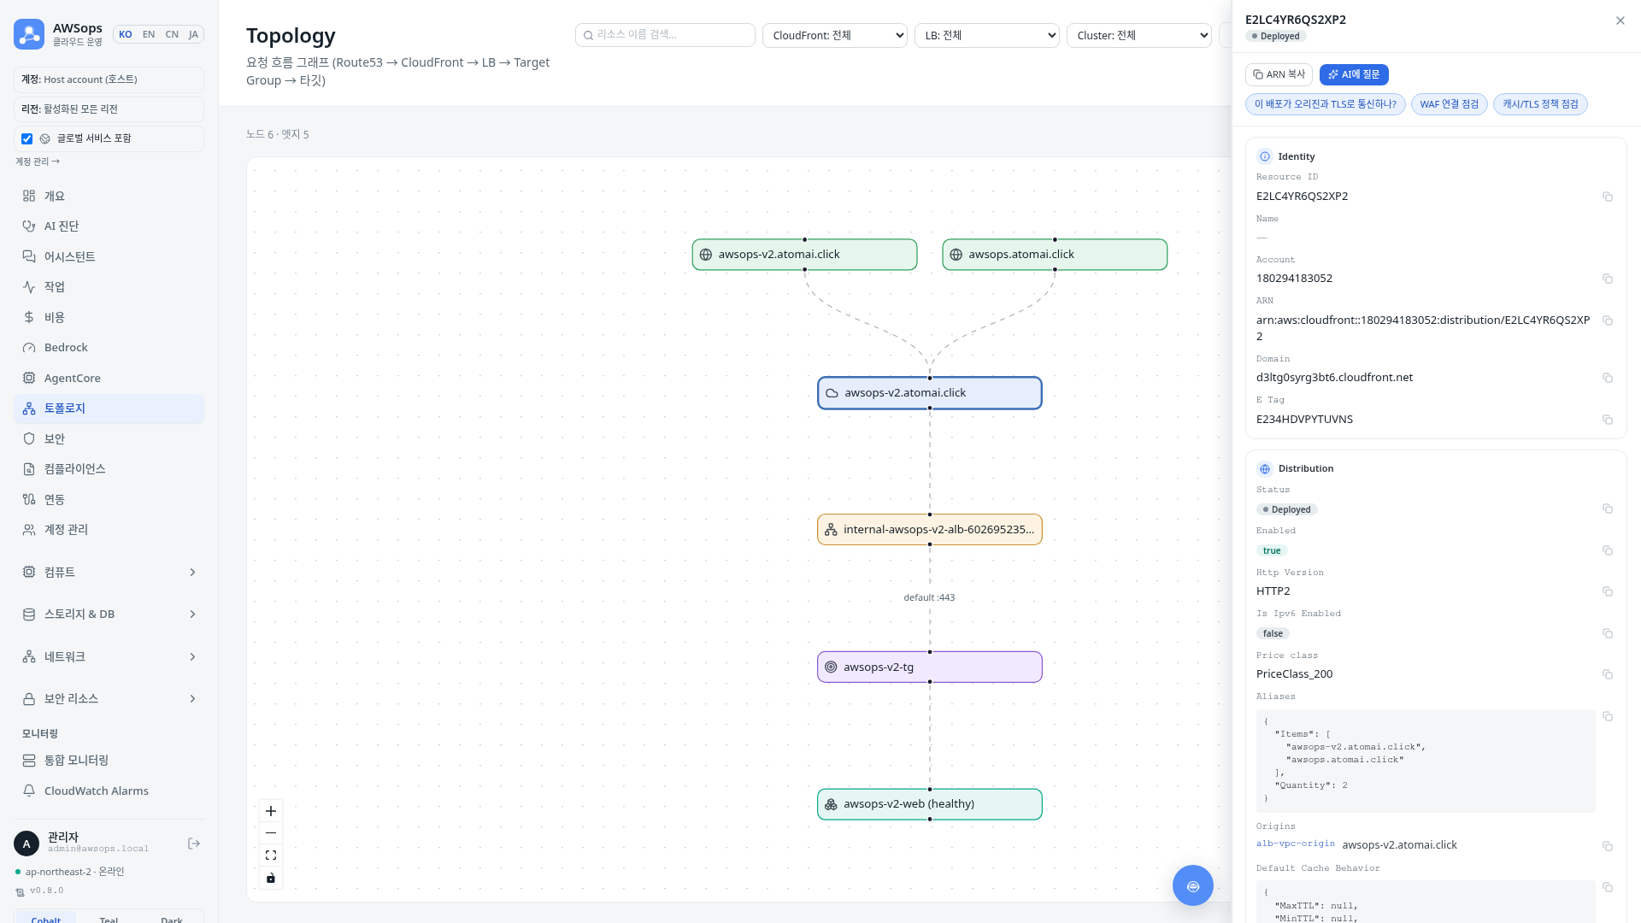This screenshot has width=1641, height=923.
Task: Click the WAF 연결 점검 suggestion
Action: click(1450, 104)
